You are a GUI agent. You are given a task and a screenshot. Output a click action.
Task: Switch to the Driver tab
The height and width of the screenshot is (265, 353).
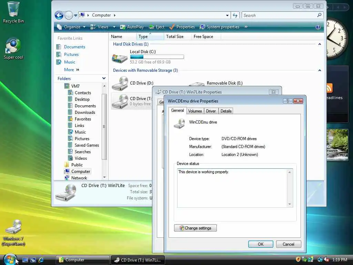(211, 111)
